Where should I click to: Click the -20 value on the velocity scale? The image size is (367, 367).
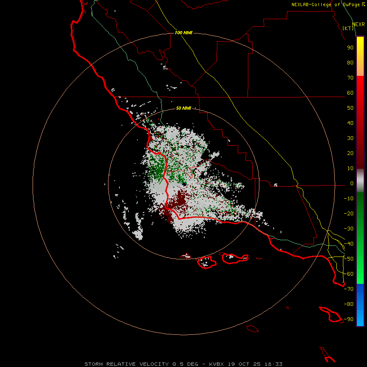(349, 214)
